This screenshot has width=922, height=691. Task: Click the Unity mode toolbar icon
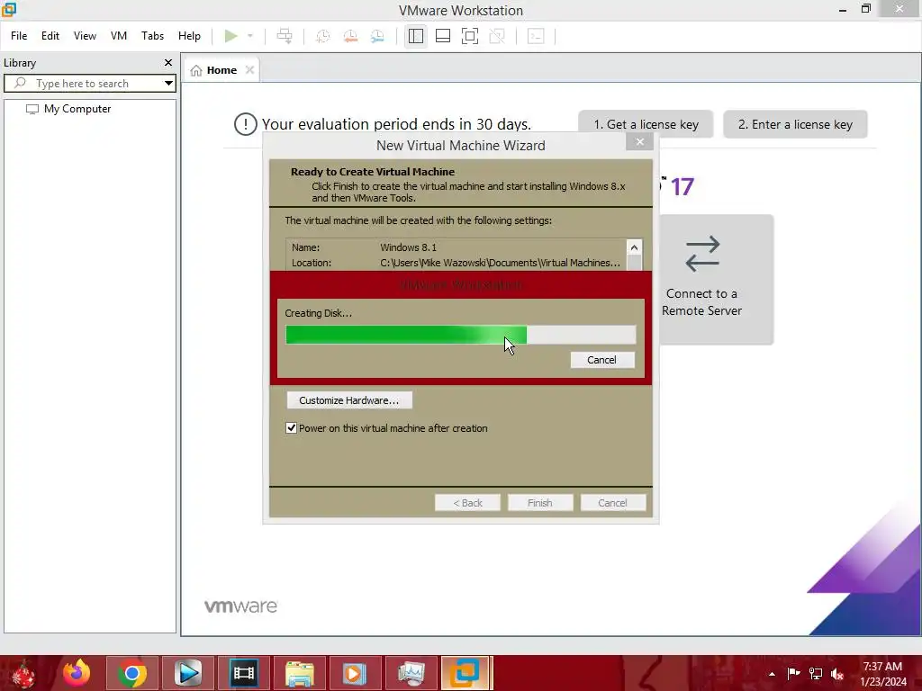[497, 36]
